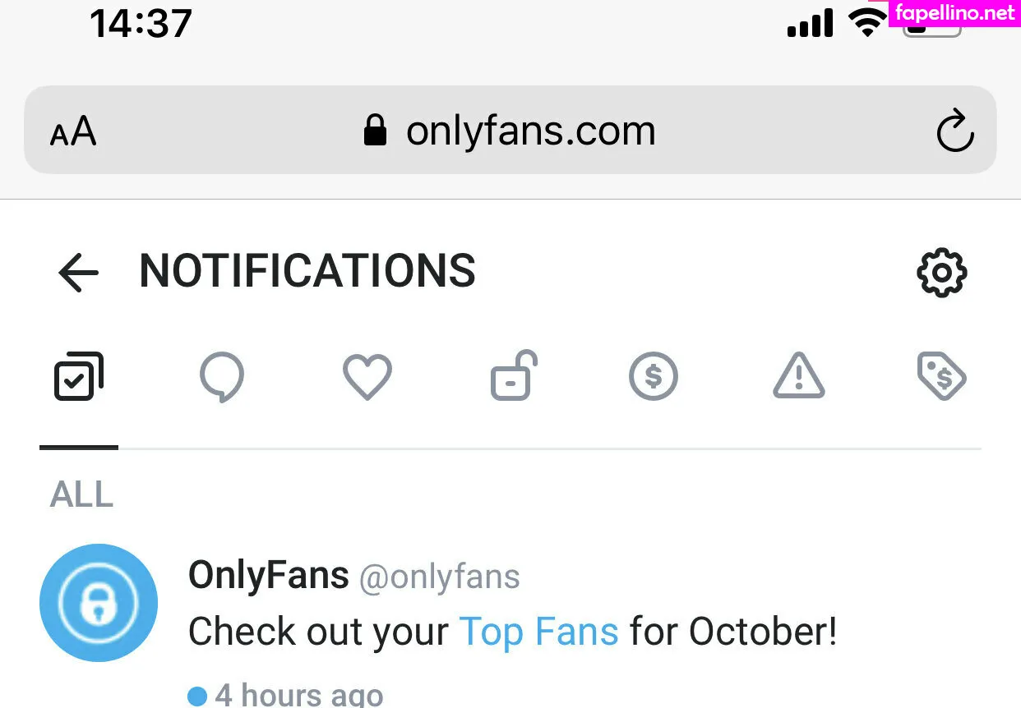Tap the onlyfans.com address bar

pyautogui.click(x=530, y=130)
